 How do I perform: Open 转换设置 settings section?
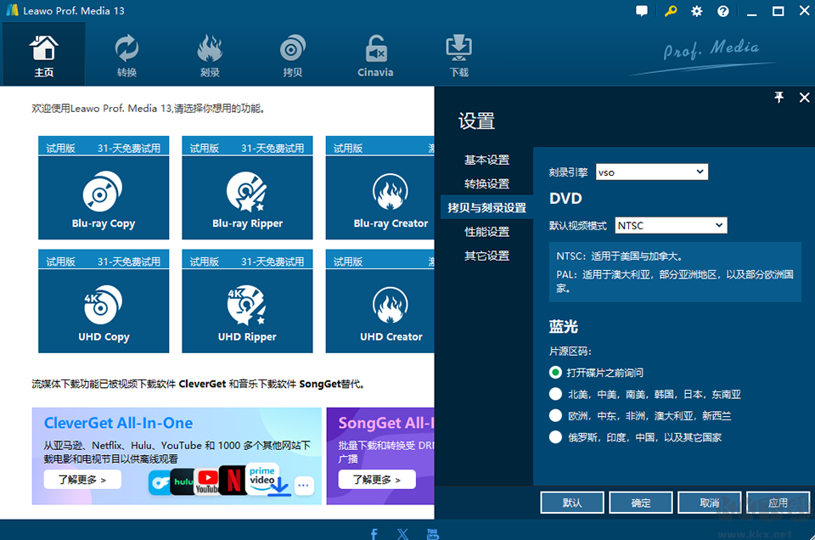(x=487, y=184)
